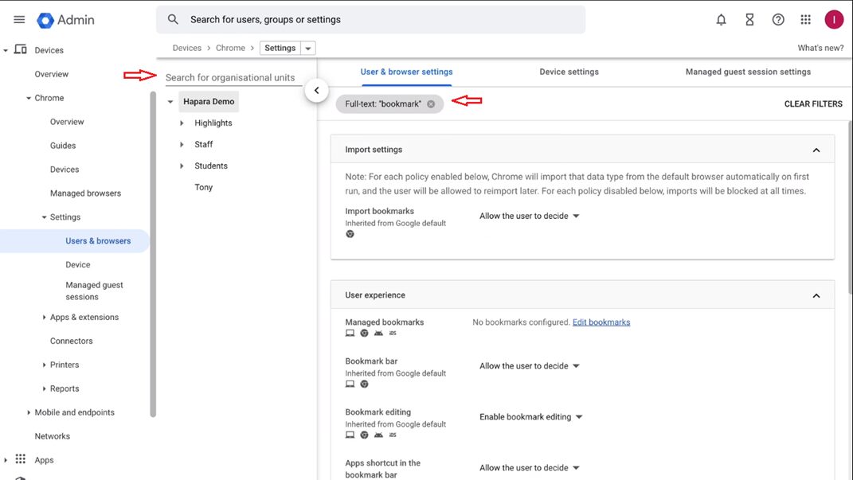The width and height of the screenshot is (853, 480).
Task: Click laptop icon under Bookmark editing
Action: pos(350,435)
